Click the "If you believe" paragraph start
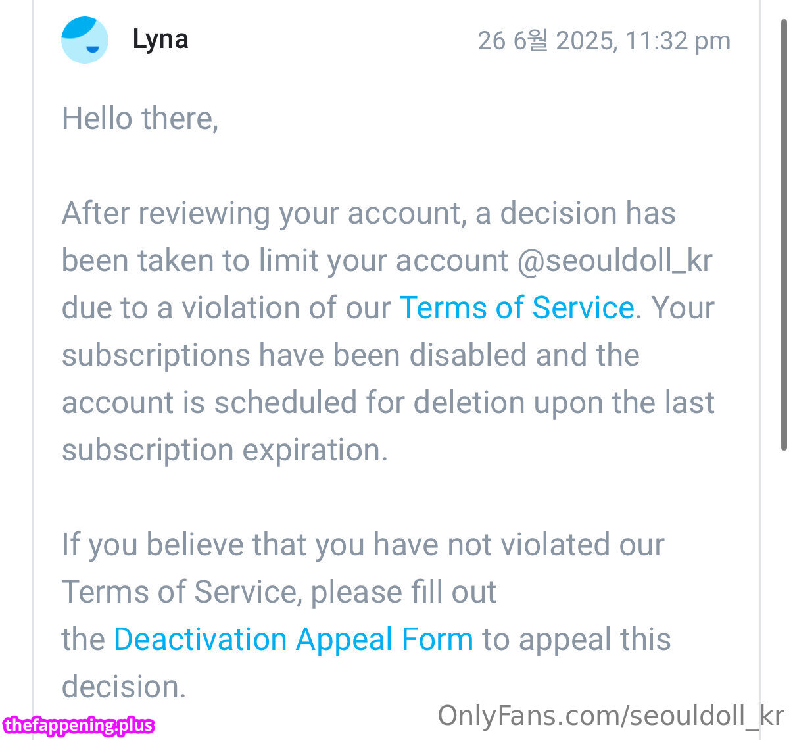Image resolution: width=793 pixels, height=740 pixels. coord(363,545)
